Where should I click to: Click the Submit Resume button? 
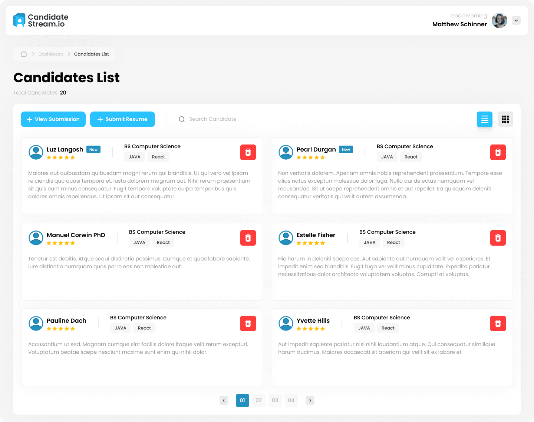(x=122, y=119)
